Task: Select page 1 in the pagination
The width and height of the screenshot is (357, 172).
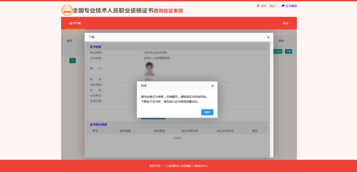Action: pos(73,60)
